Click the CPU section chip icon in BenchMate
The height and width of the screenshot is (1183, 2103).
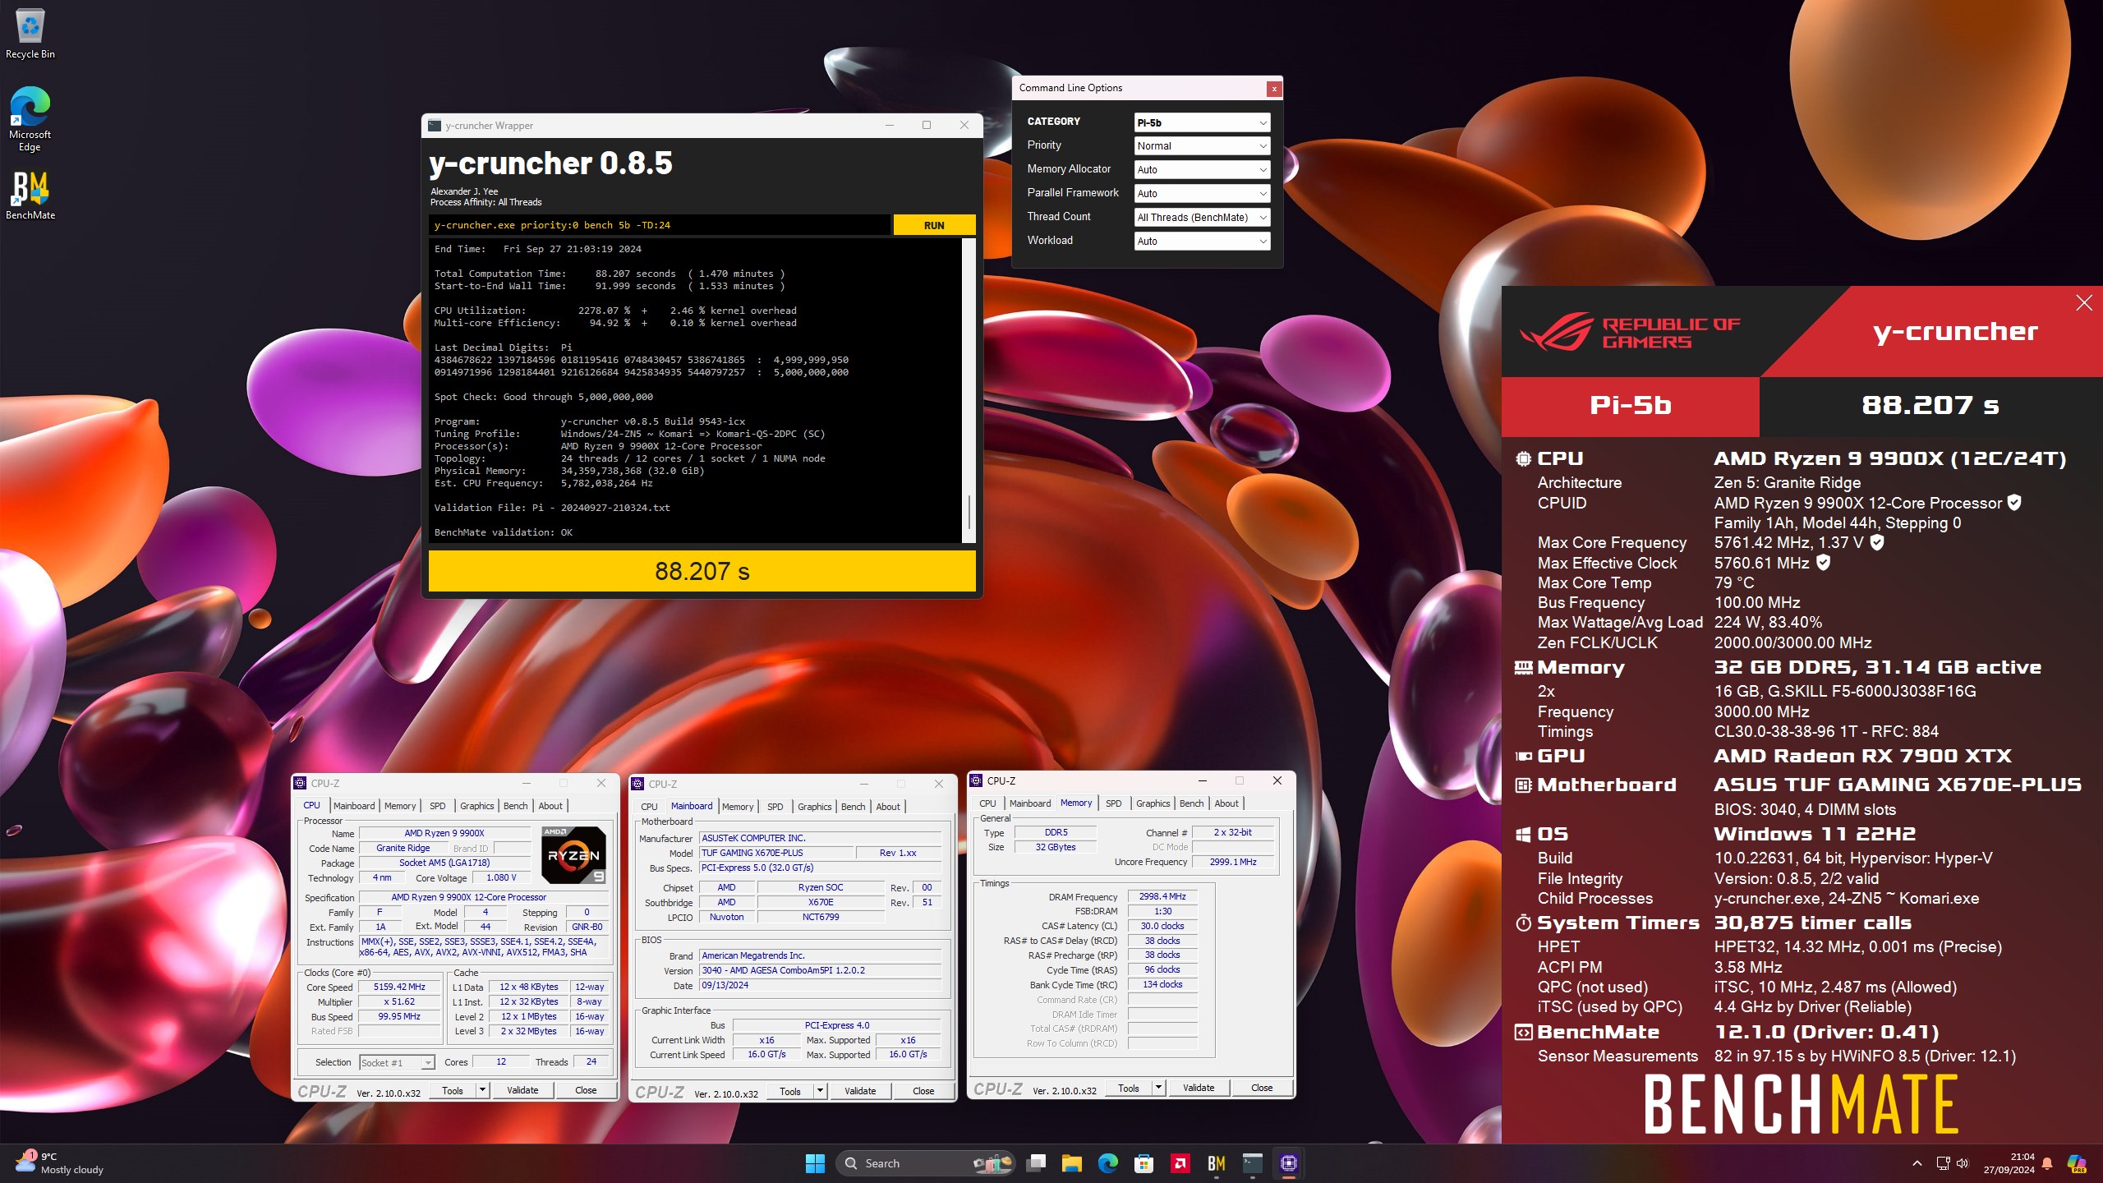click(x=1523, y=459)
